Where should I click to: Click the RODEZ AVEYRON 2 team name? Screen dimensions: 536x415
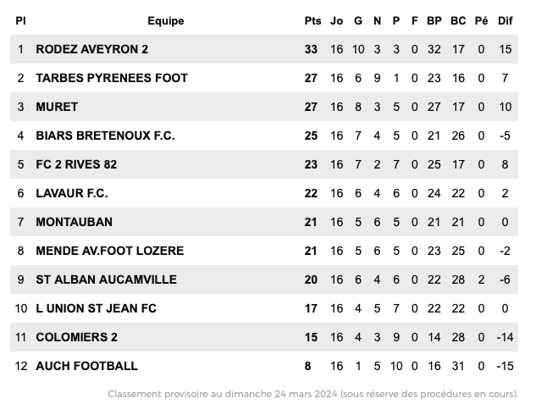tap(91, 49)
